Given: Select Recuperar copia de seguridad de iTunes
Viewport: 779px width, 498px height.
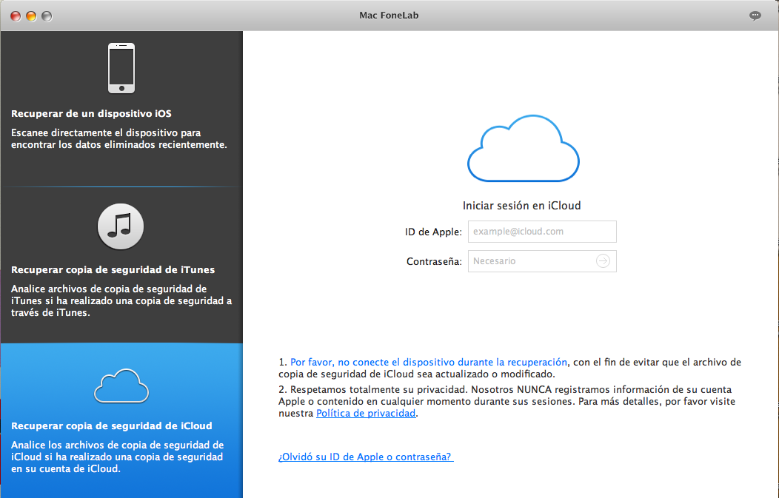Looking at the screenshot, I should pos(121,265).
